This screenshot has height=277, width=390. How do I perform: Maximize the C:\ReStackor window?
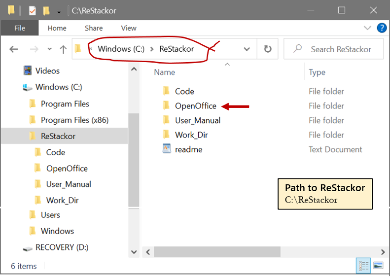click(x=342, y=10)
